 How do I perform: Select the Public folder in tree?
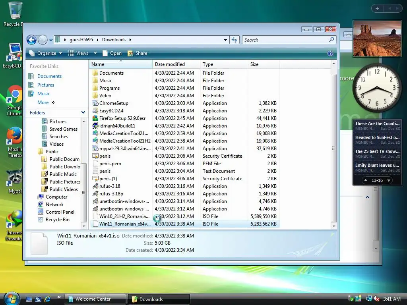[52, 151]
